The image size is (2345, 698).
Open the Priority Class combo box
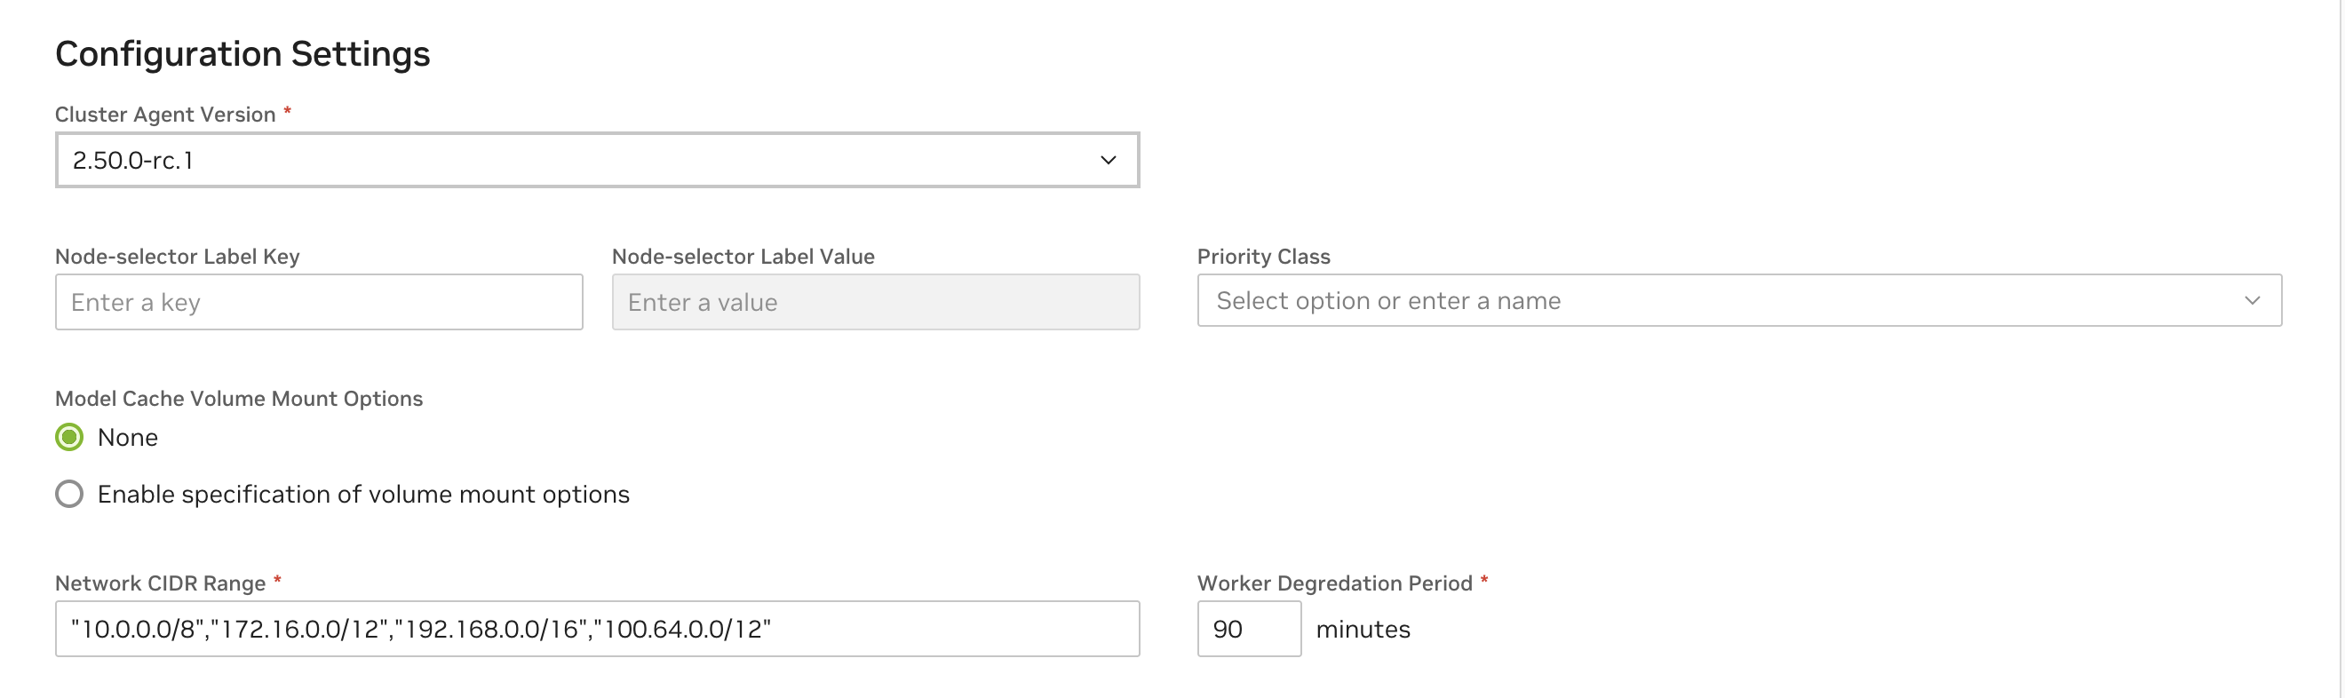point(1721,300)
